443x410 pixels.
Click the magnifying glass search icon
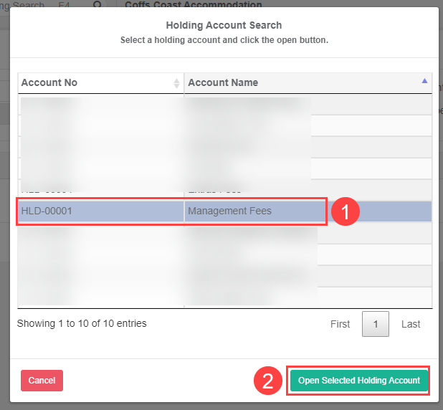[98, 5]
